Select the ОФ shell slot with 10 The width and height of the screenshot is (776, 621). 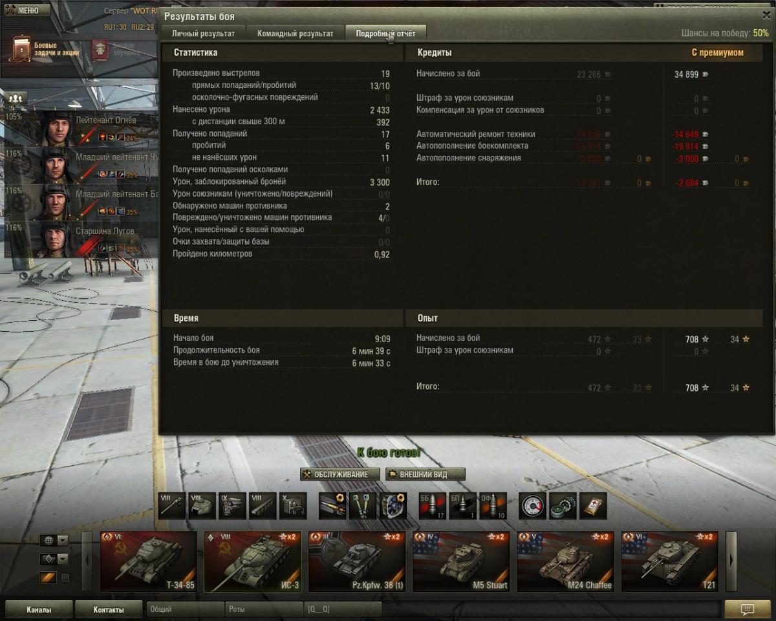coord(493,506)
